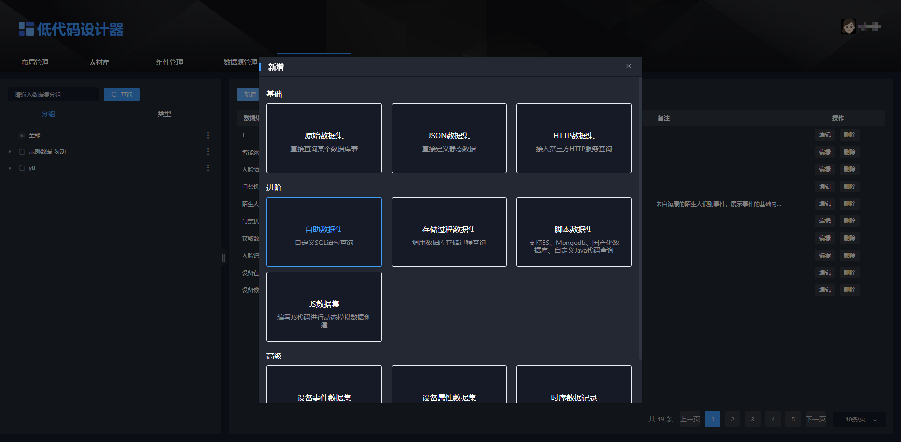Click the 查询 search button
The height and width of the screenshot is (442, 901).
tap(122, 95)
